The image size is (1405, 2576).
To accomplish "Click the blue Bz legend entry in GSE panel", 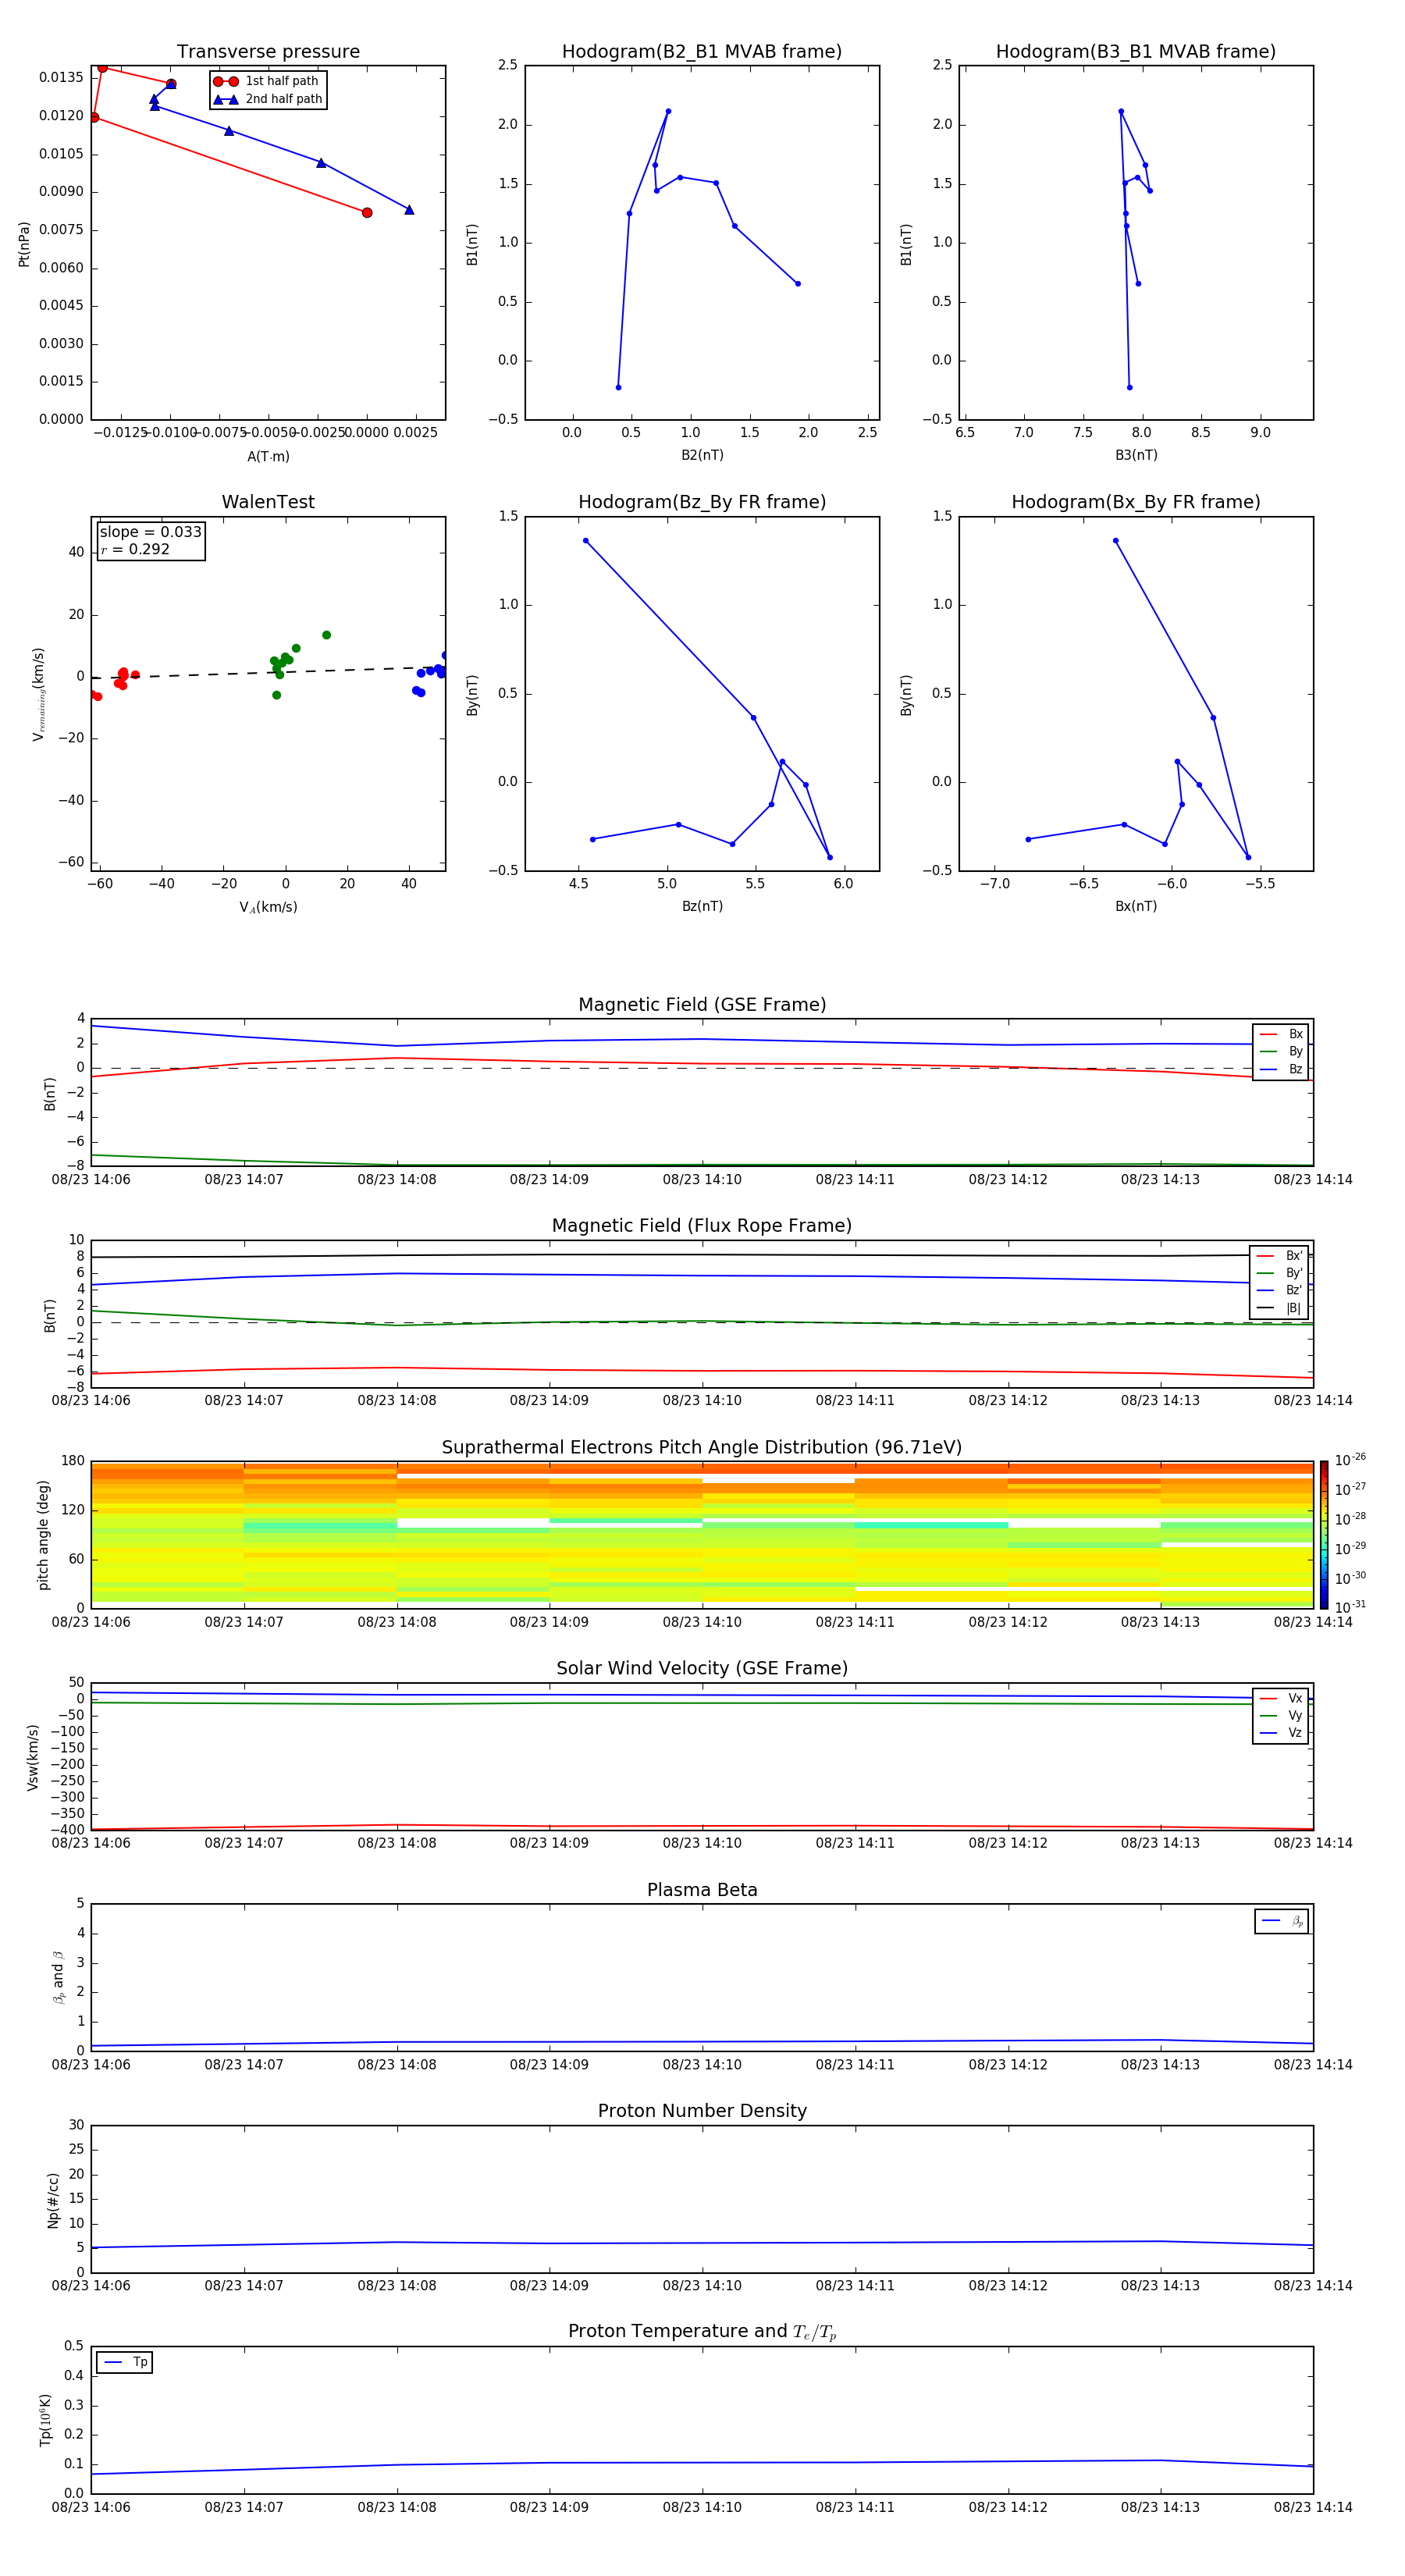I will click(x=1281, y=1069).
